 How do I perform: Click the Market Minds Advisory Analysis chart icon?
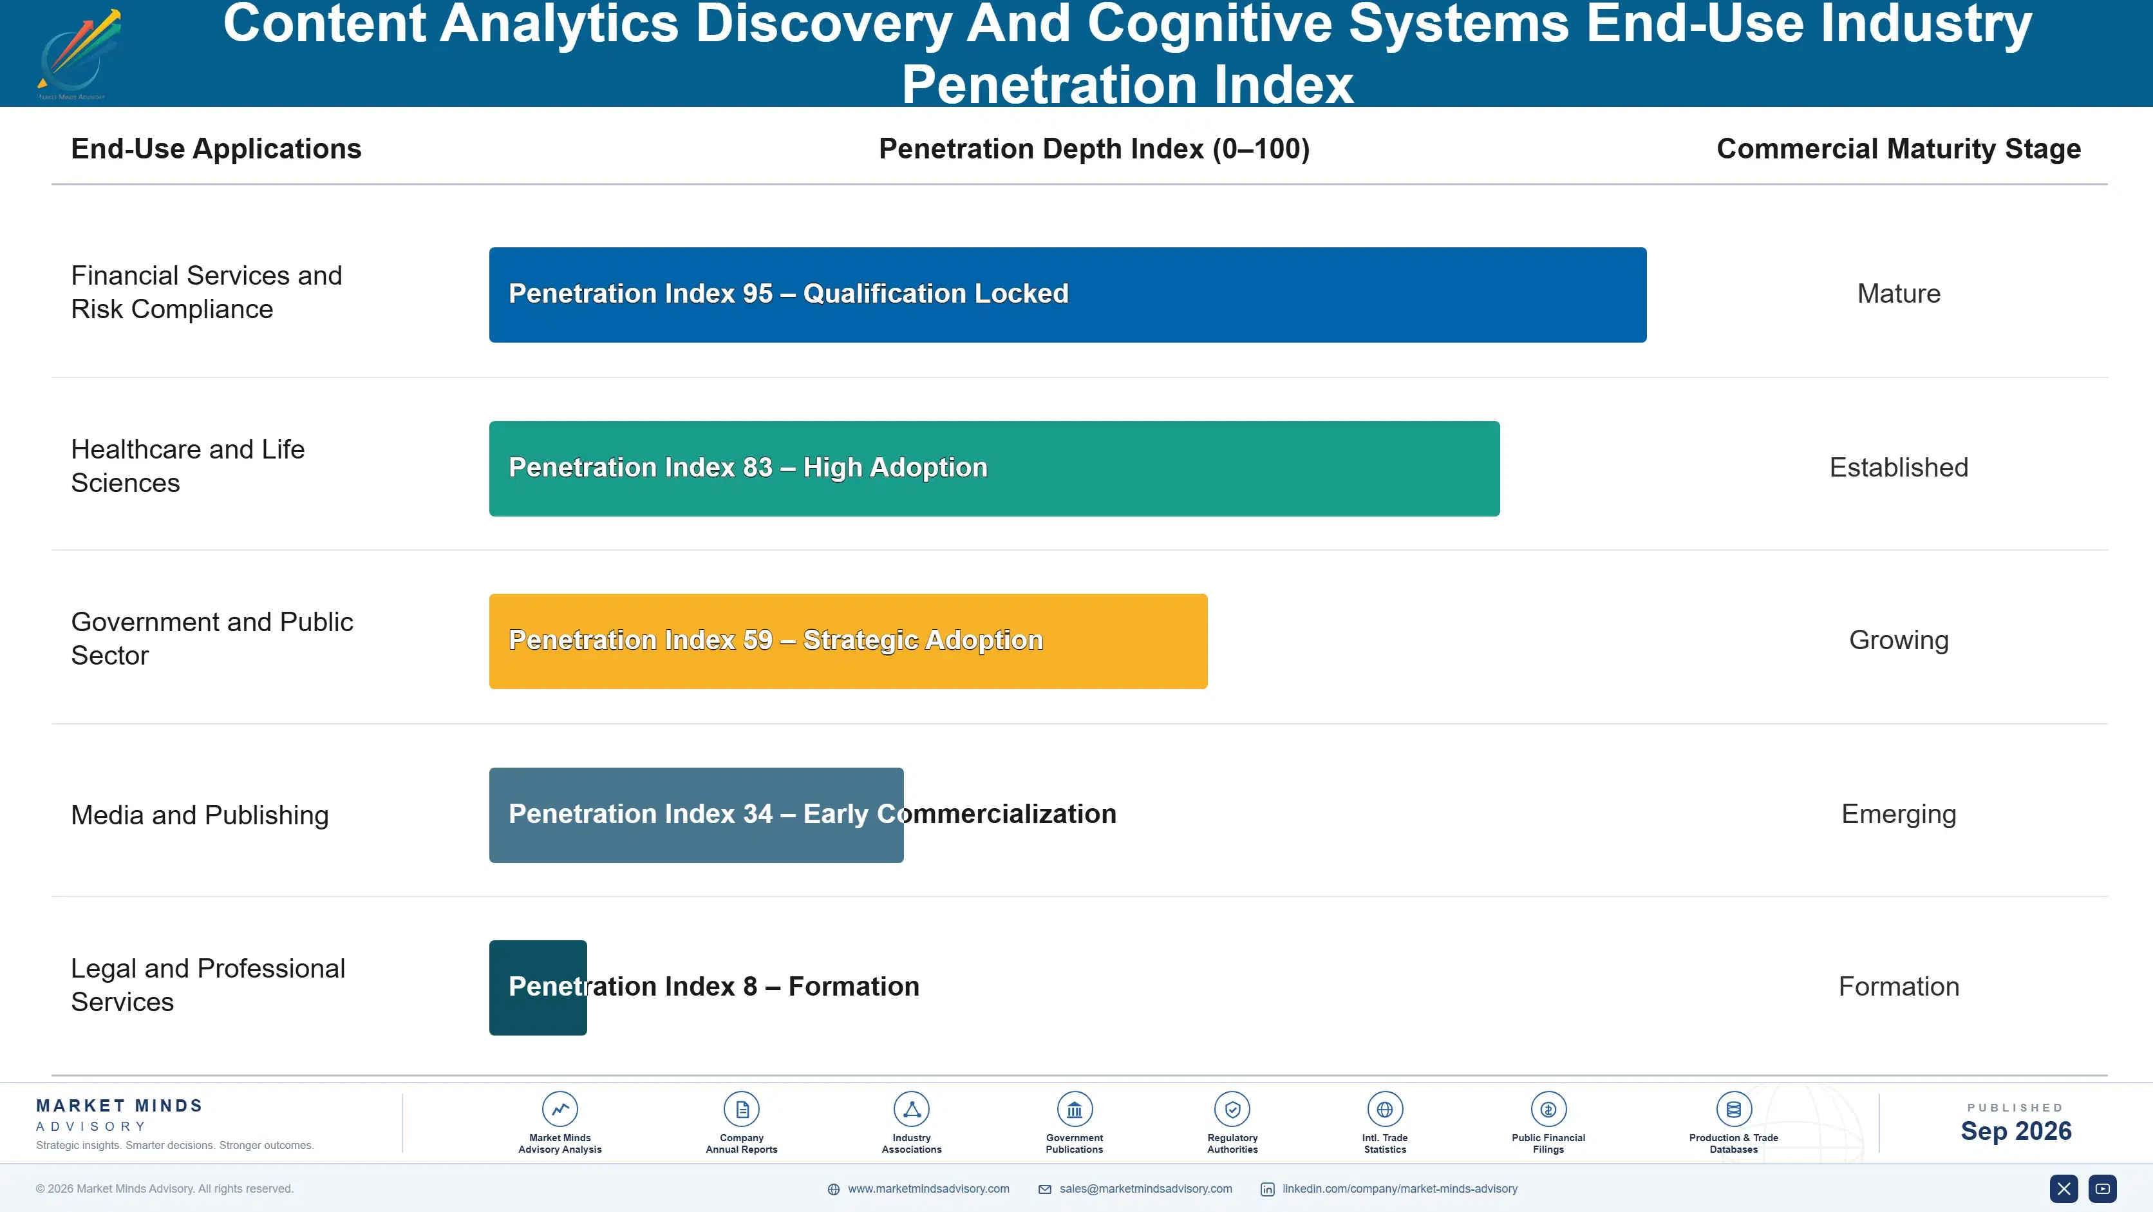point(560,1109)
